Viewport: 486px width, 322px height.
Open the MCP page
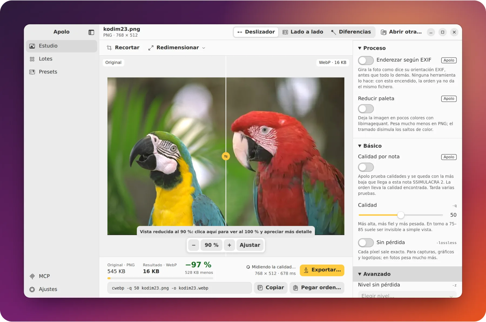[x=62, y=276]
